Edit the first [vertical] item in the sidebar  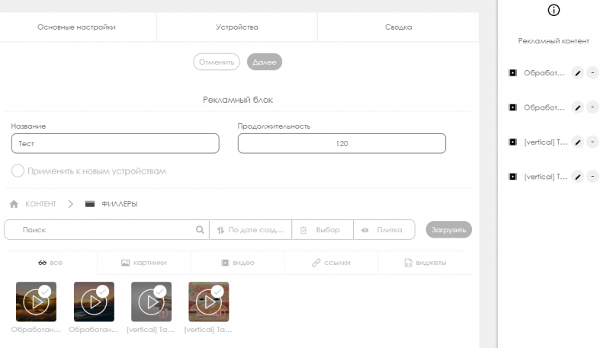point(578,142)
